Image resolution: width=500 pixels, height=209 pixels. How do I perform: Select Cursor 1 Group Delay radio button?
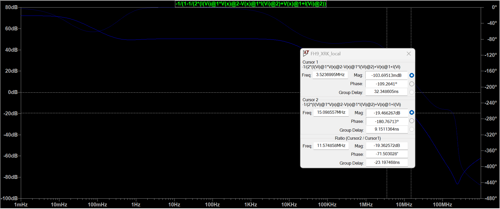tap(411, 92)
